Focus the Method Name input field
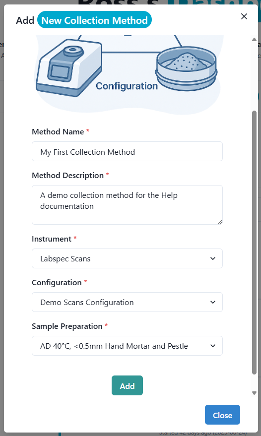Image resolution: width=261 pixels, height=436 pixels. [127, 152]
